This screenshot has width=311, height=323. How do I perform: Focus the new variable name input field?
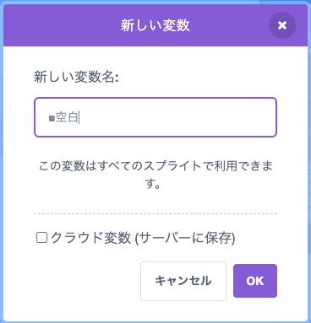(155, 117)
